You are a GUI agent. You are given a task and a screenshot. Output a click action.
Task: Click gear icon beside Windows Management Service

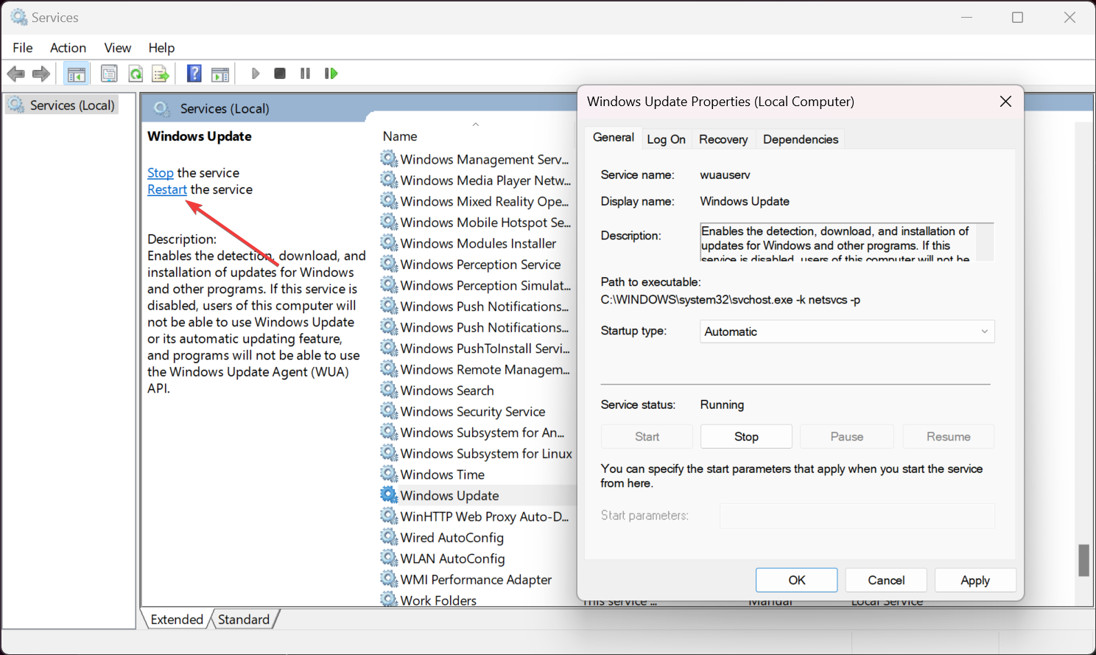pos(389,158)
